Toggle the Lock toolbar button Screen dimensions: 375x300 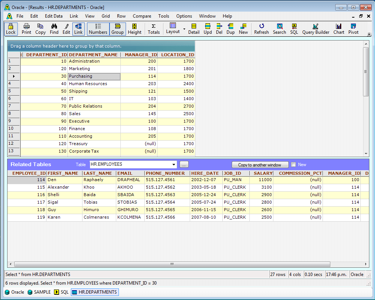[x=11, y=29]
